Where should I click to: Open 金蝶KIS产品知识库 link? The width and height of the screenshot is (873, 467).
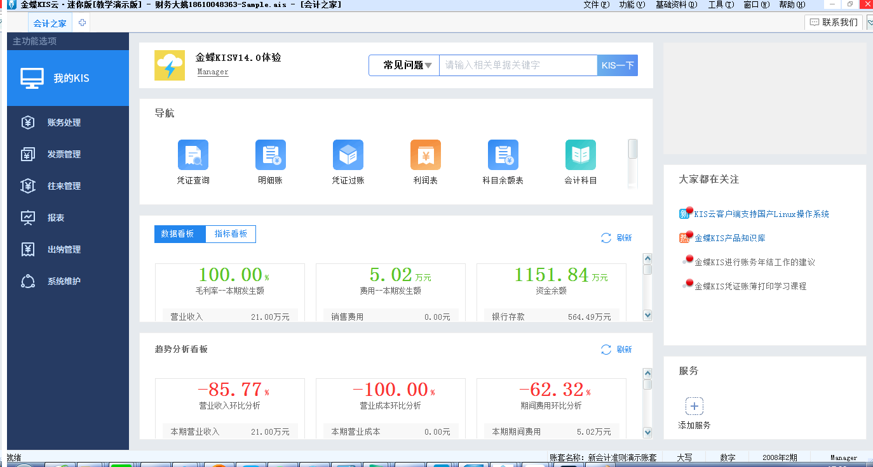[x=730, y=239]
